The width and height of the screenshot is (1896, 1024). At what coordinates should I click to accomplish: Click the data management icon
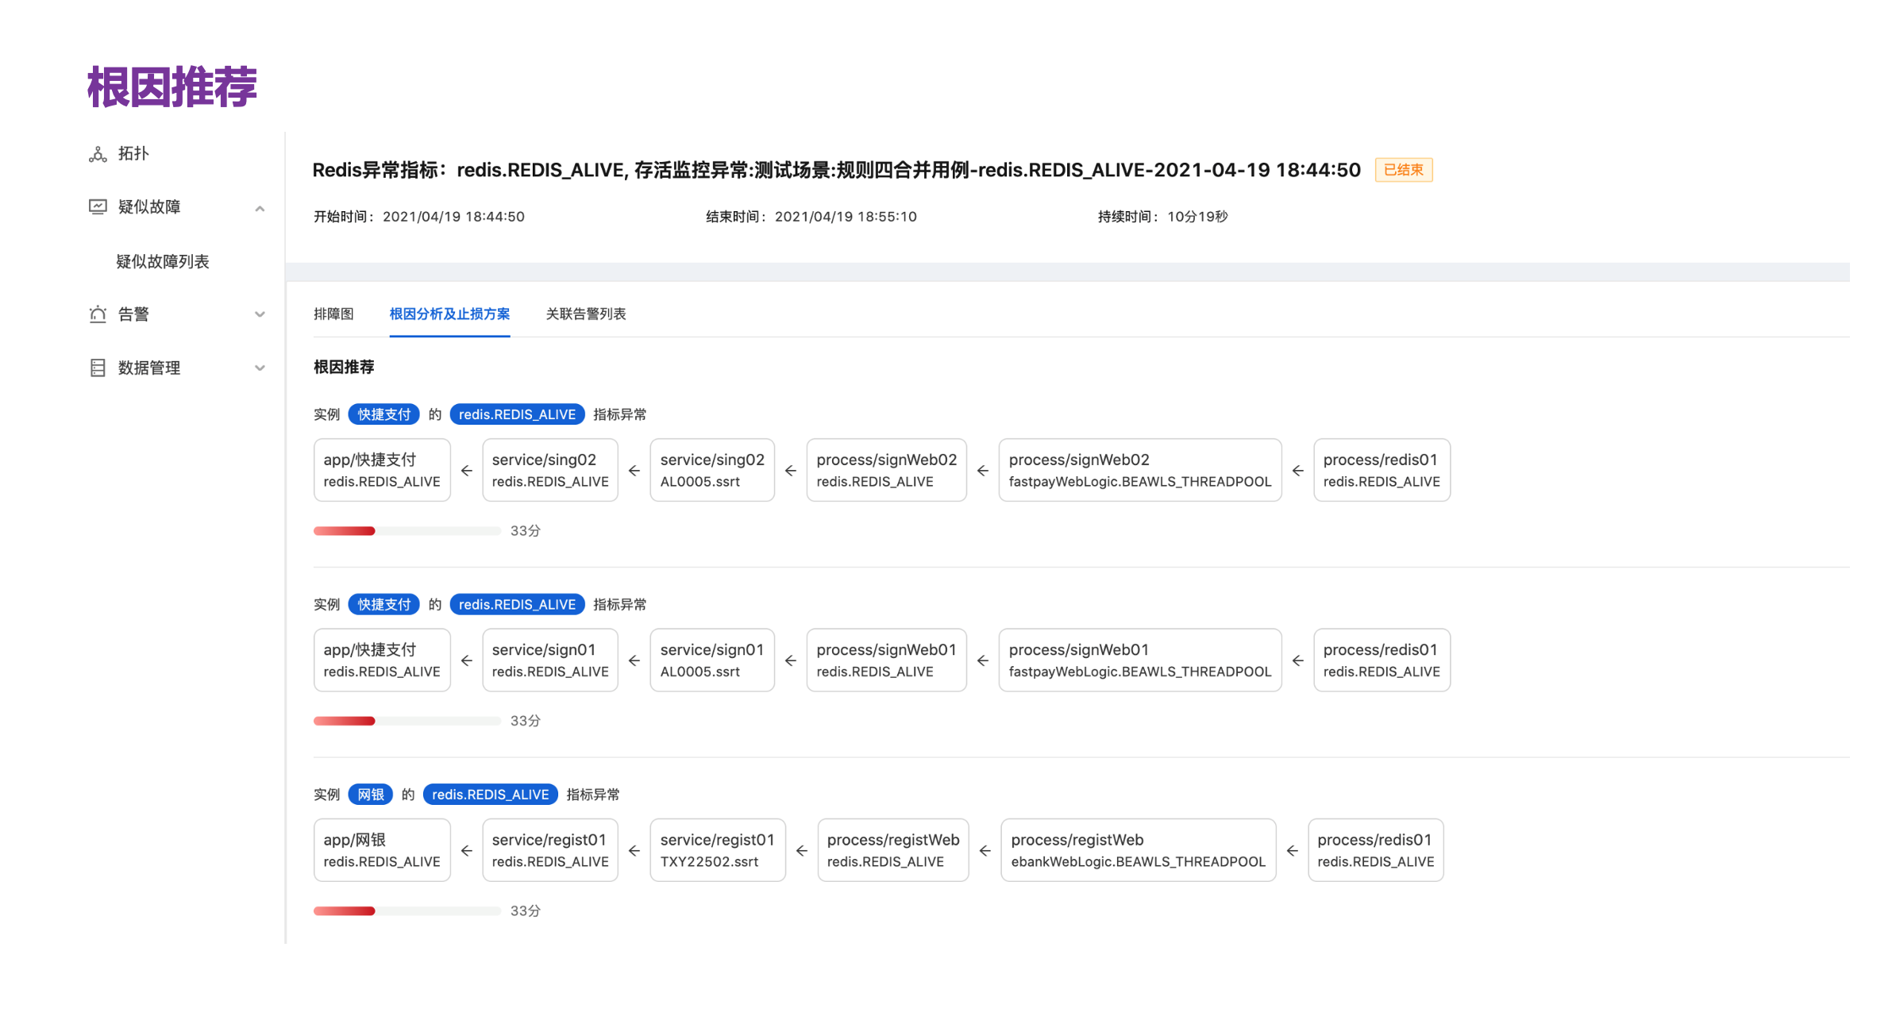tap(98, 368)
